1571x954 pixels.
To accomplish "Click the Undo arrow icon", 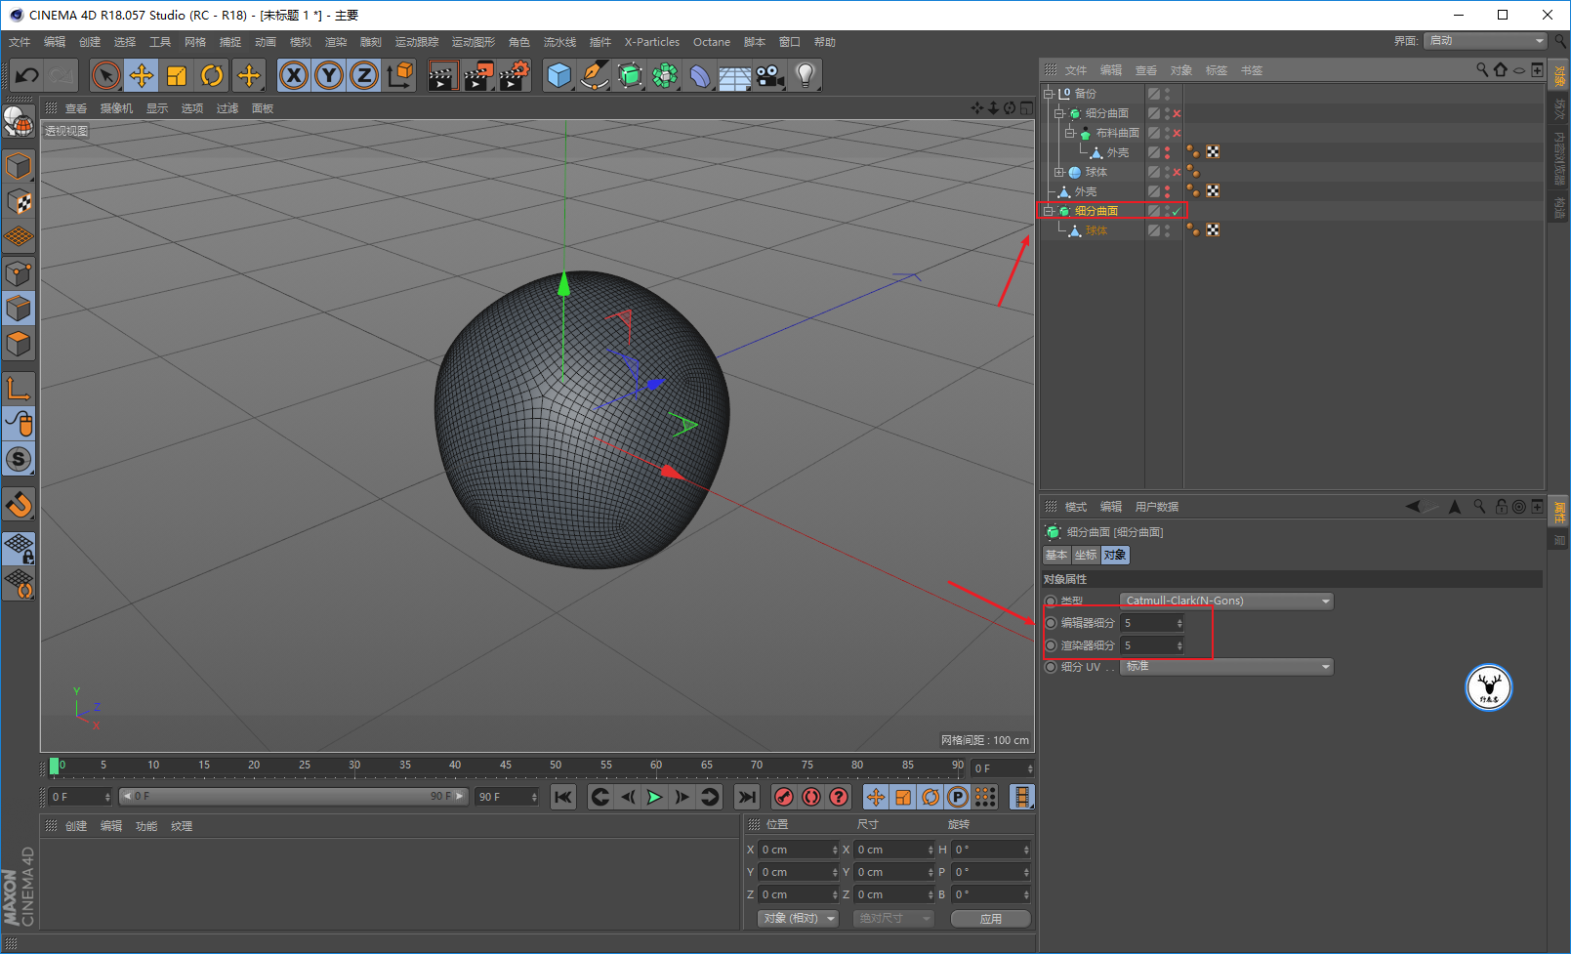I will [x=26, y=75].
